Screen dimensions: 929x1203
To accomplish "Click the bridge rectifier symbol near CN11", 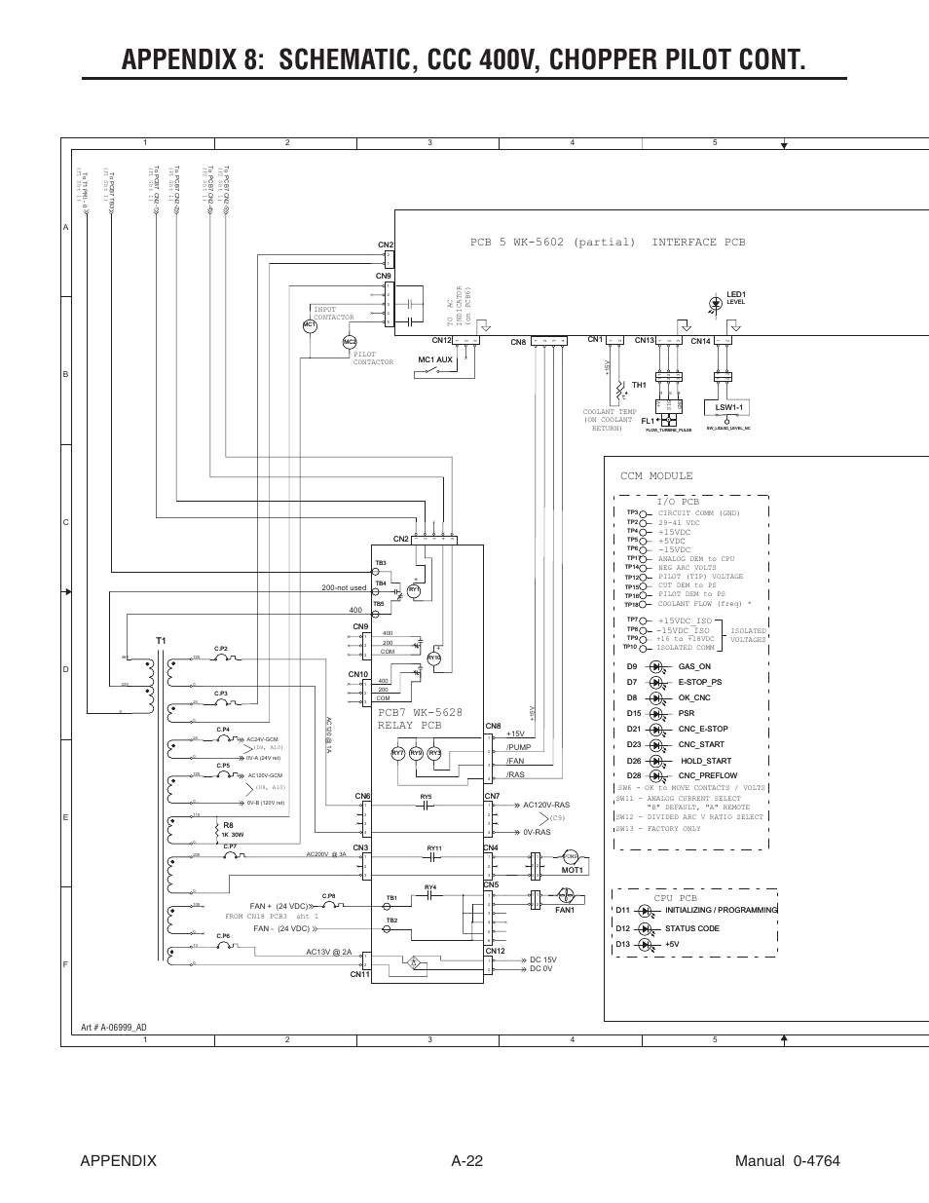I will (415, 962).
